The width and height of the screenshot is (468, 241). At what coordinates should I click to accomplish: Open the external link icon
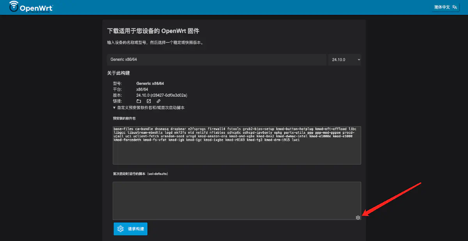pos(149,101)
